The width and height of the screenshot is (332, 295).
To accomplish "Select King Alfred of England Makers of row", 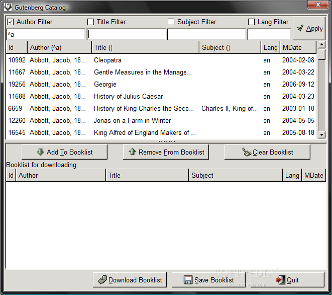I will click(161, 132).
